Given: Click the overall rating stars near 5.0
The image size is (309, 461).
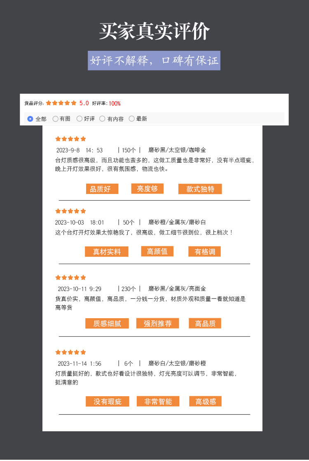Looking at the screenshot, I should point(61,103).
